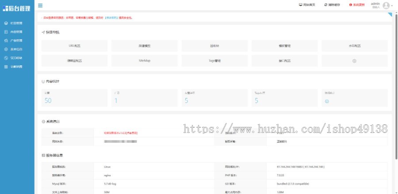Click the icon beside 服务器信息 heading
The height and width of the screenshot is (194, 398).
tap(43, 155)
